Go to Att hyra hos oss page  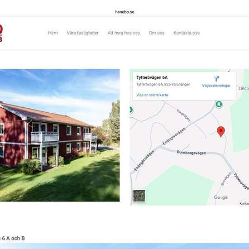coord(124,33)
